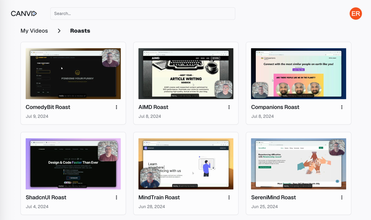Click the Companions Roast Jul 8, 2024 date

click(x=262, y=116)
